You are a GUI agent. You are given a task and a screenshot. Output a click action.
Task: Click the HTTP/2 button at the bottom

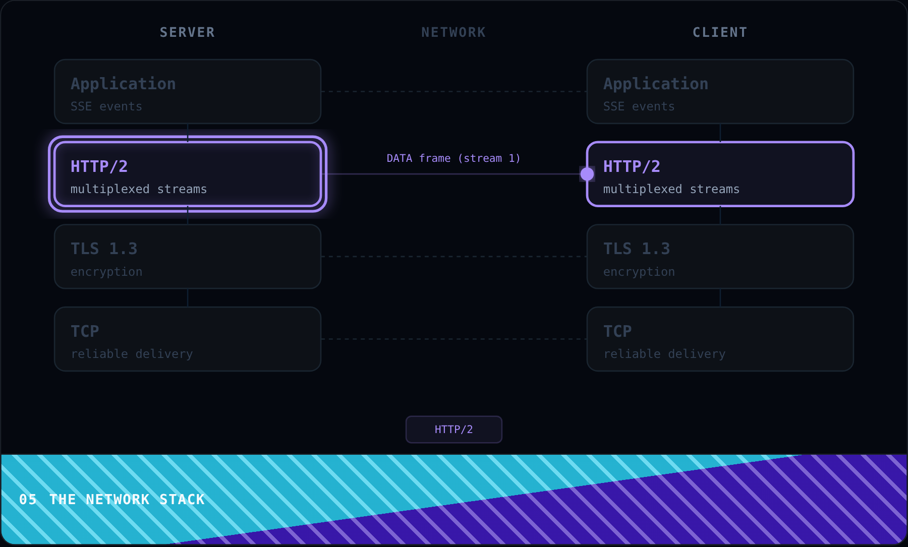point(453,429)
